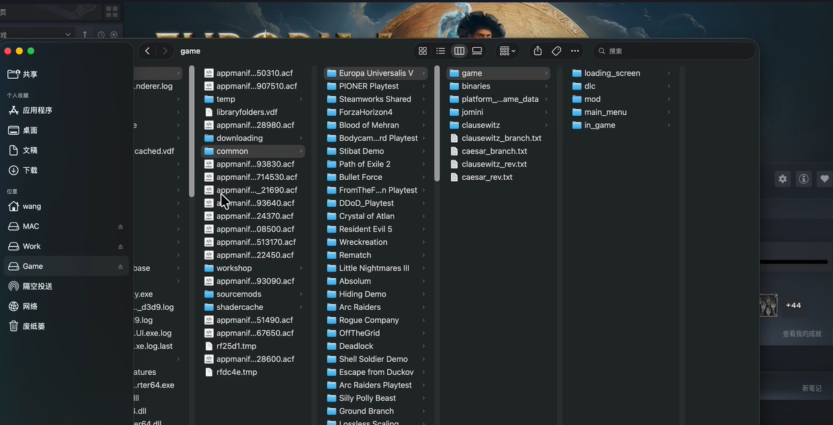The height and width of the screenshot is (425, 833).
Task: Open the 查看我的成就 link
Action: coord(802,334)
